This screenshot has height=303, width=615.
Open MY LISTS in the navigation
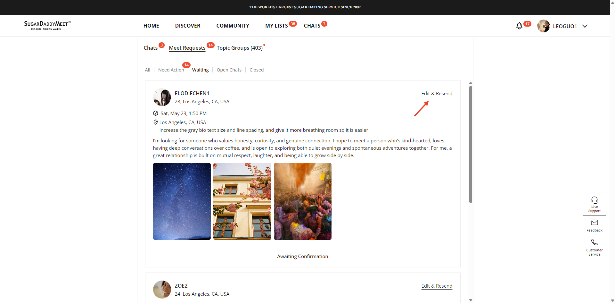tap(276, 26)
